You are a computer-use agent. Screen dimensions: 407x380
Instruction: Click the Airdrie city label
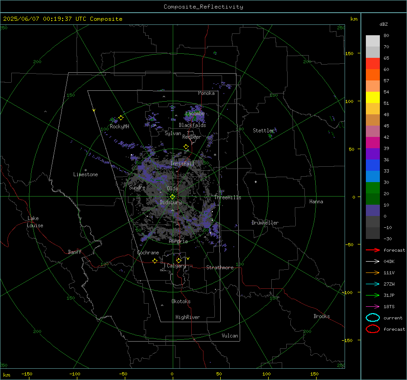178,241
